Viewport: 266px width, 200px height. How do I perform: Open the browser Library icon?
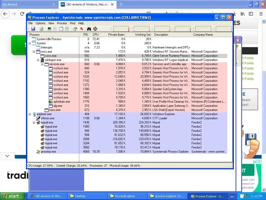pos(243,14)
